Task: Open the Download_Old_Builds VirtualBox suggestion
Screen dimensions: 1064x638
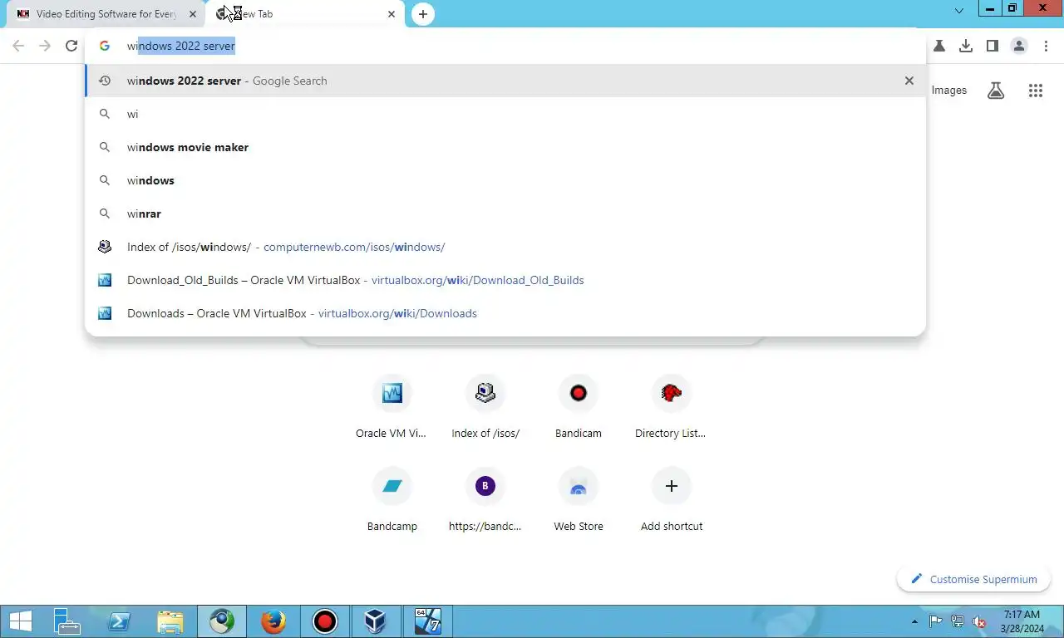Action: point(505,280)
